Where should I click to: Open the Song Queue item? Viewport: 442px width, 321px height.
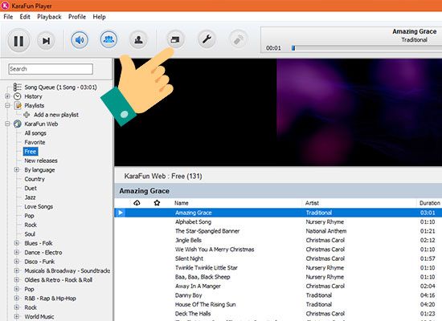[60, 87]
